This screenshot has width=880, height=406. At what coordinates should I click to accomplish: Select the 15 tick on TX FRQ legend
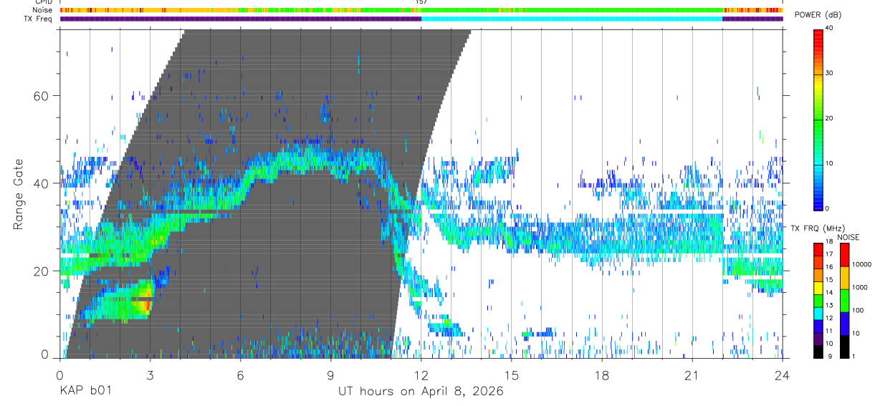[x=831, y=280]
